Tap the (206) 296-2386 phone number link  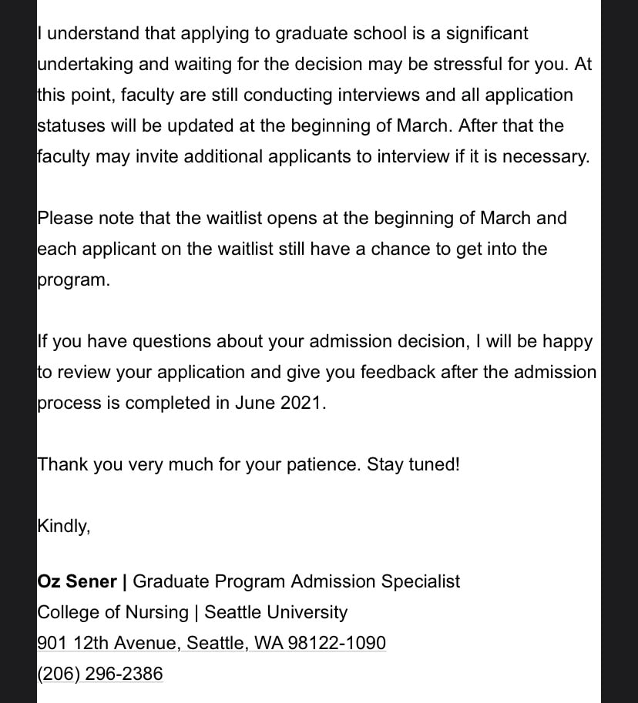tap(100, 674)
